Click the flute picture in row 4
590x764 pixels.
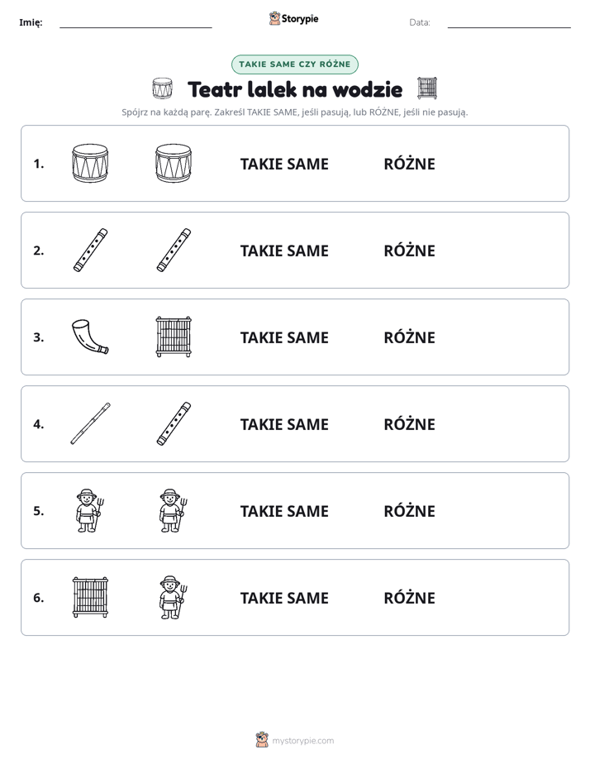click(x=174, y=423)
